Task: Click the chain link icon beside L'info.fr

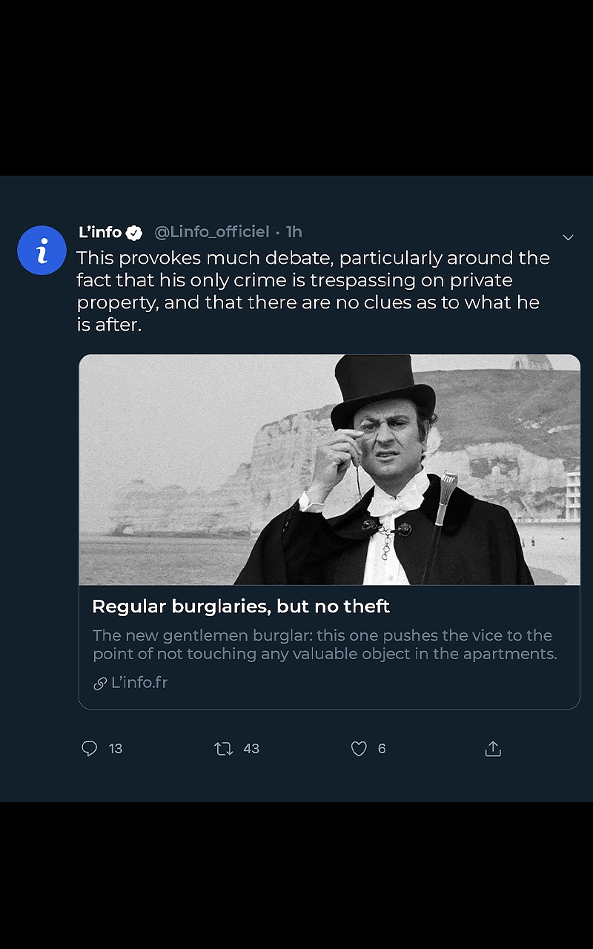Action: coord(100,684)
